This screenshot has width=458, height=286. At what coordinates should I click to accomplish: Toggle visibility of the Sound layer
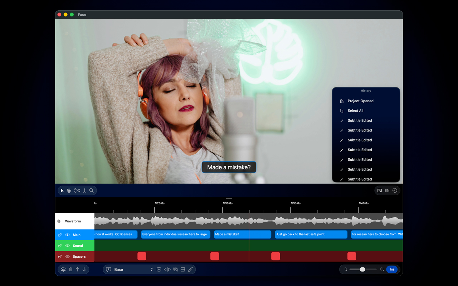click(67, 246)
